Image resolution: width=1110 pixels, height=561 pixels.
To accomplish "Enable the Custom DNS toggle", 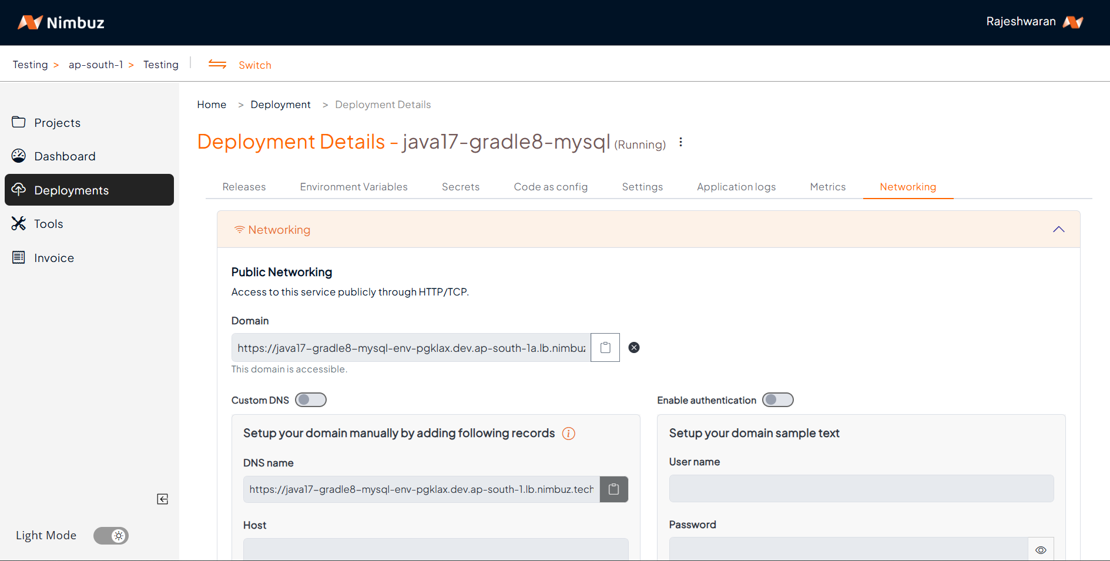I will click(x=310, y=400).
